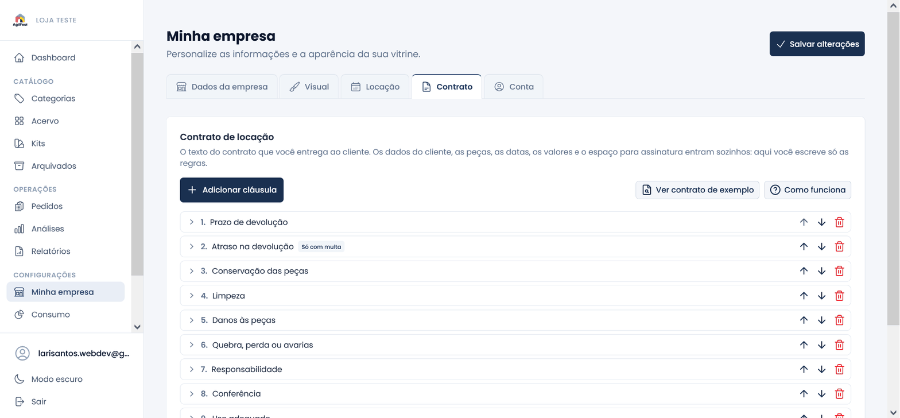The height and width of the screenshot is (418, 900).
Task: Delete the Conferência clause
Action: 839,394
